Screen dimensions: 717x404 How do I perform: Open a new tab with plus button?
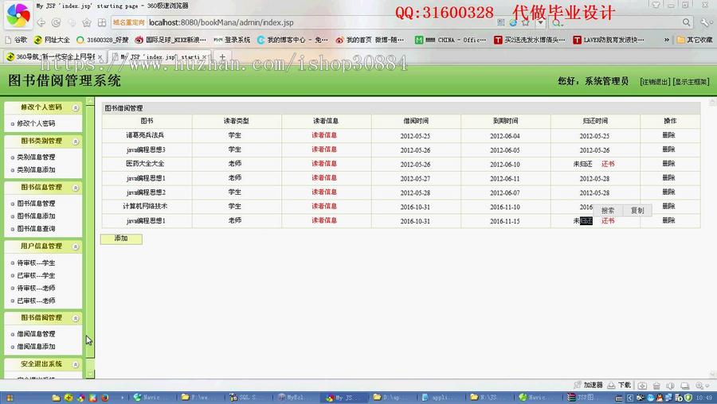point(223,56)
